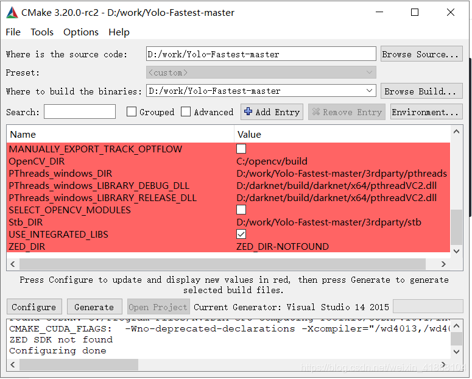472x379 pixels.
Task: Click output log horizontal scroll right arrow
Action: coord(443,364)
